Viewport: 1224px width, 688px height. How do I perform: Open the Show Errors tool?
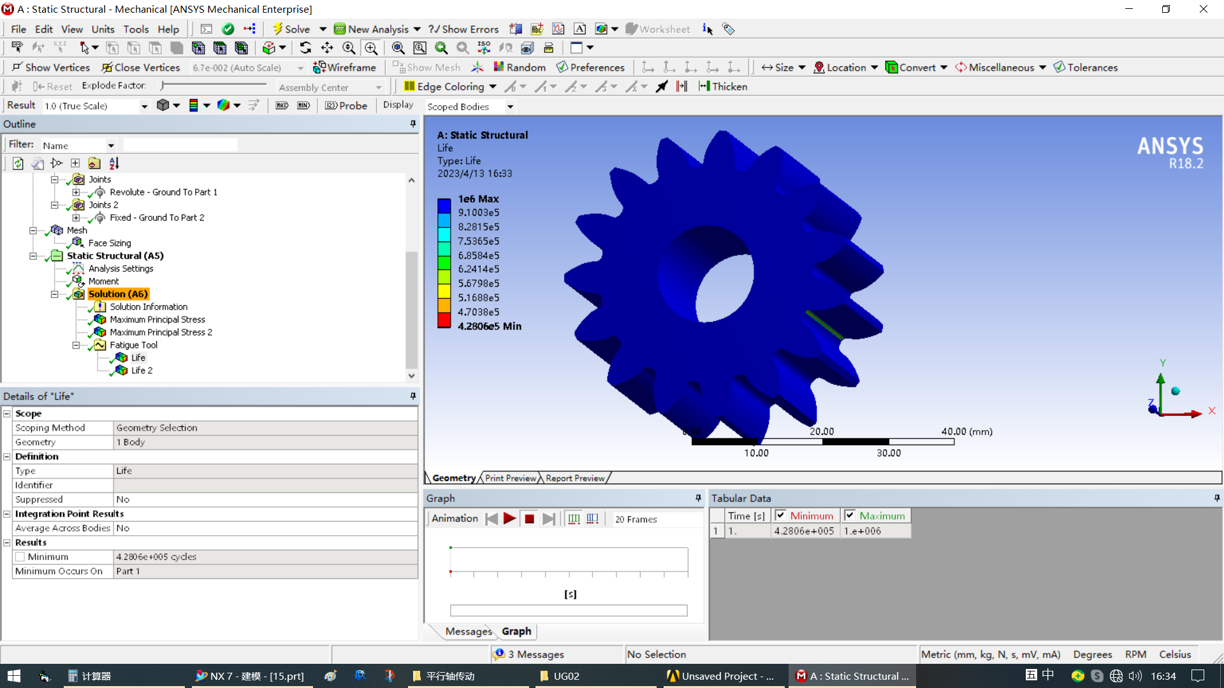[x=463, y=29]
